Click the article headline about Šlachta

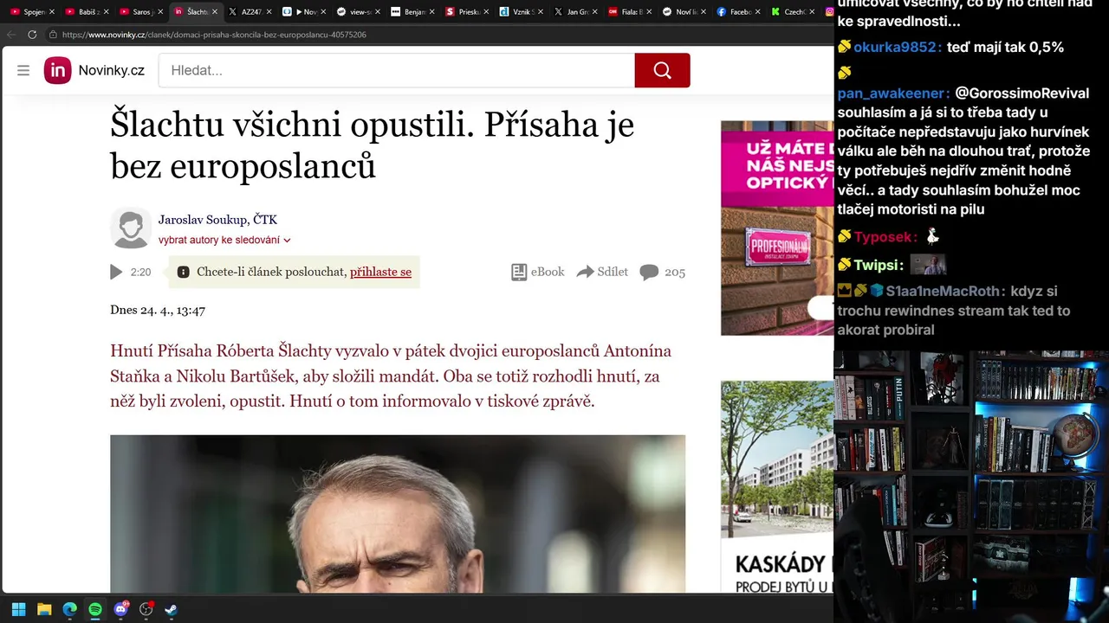point(373,145)
